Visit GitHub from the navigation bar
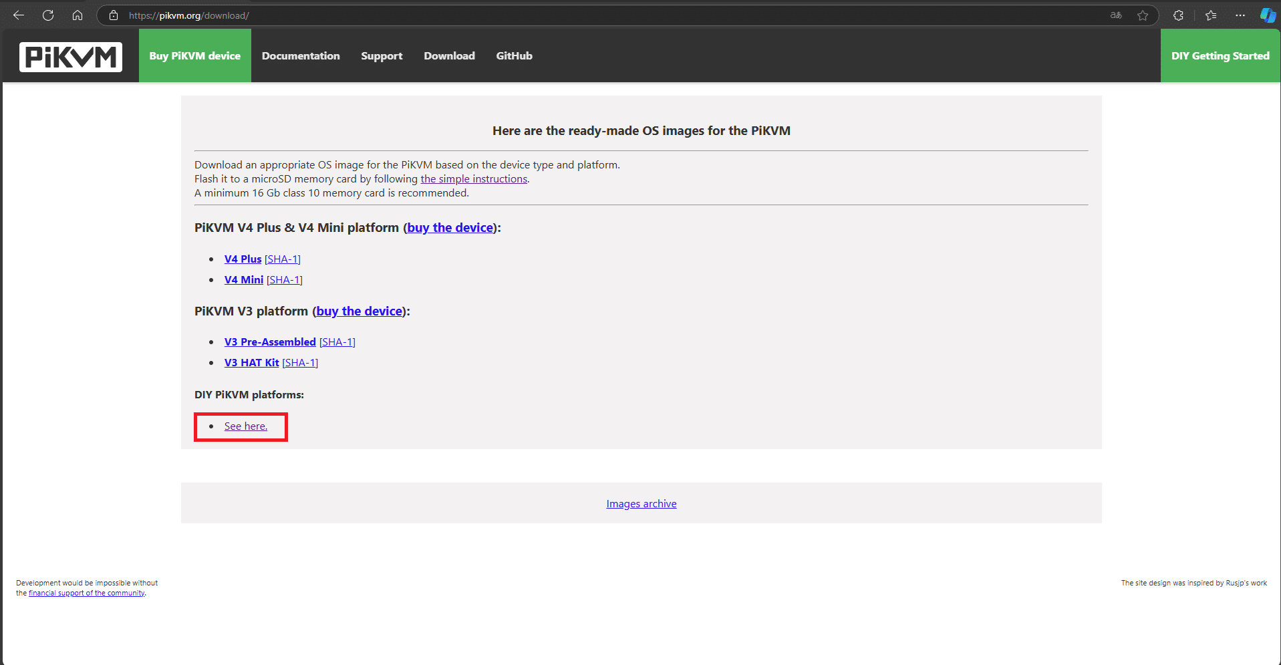This screenshot has width=1281, height=665. click(514, 56)
